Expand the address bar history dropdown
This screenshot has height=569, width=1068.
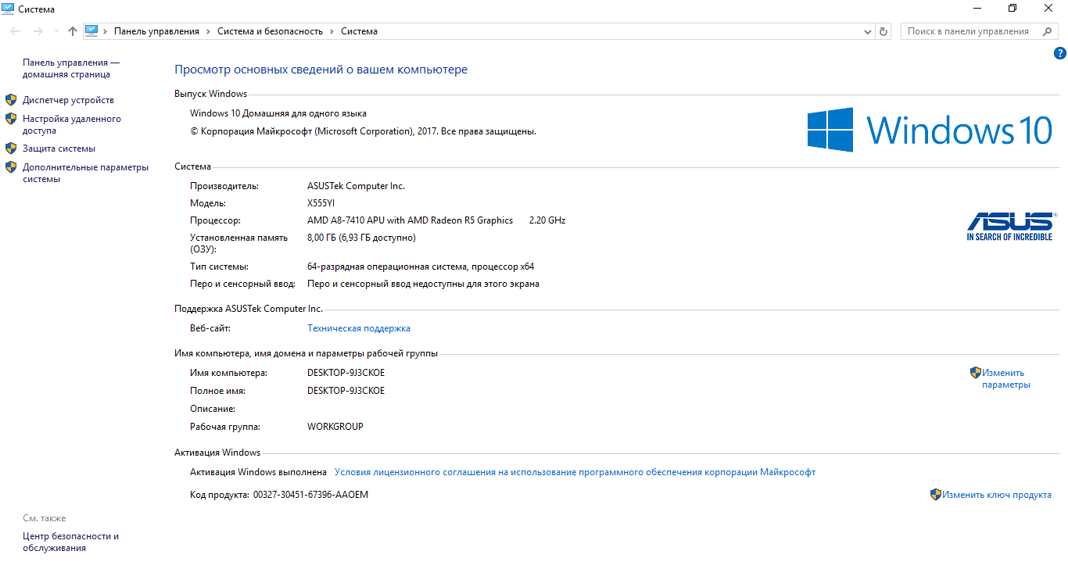tap(868, 31)
